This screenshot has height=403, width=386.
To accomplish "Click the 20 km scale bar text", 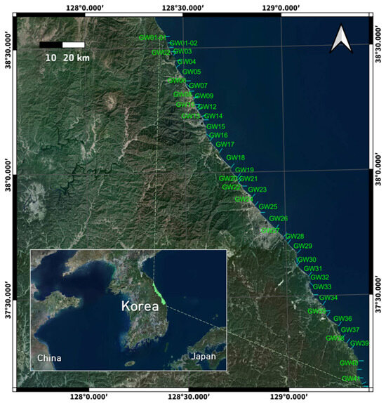I will pyautogui.click(x=76, y=58).
